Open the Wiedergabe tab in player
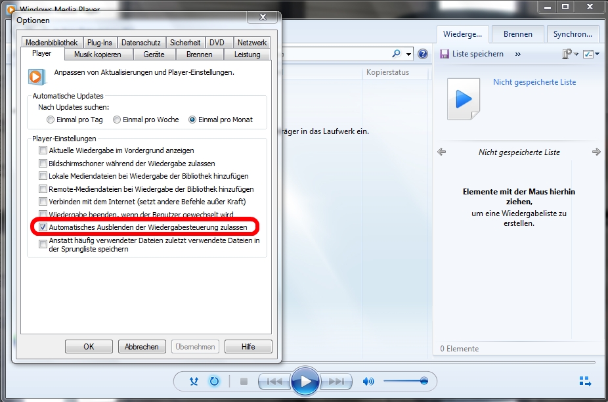608x402 pixels. coord(462,34)
